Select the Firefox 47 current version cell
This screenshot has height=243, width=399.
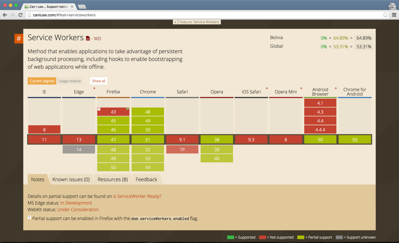point(113,140)
